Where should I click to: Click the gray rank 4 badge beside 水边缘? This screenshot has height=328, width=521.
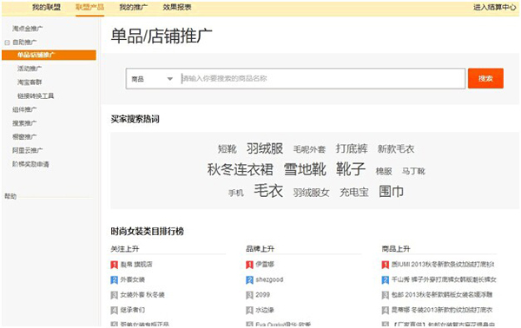[x=249, y=311]
